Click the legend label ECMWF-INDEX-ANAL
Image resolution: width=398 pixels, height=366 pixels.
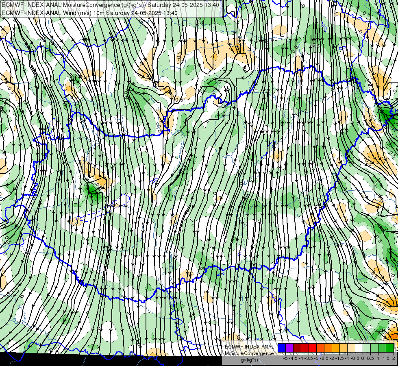249,347
